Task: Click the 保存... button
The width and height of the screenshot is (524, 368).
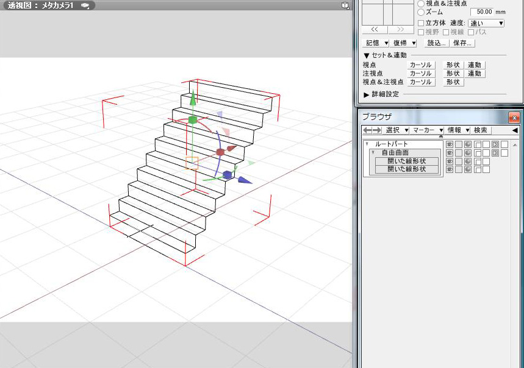Action: [x=462, y=43]
